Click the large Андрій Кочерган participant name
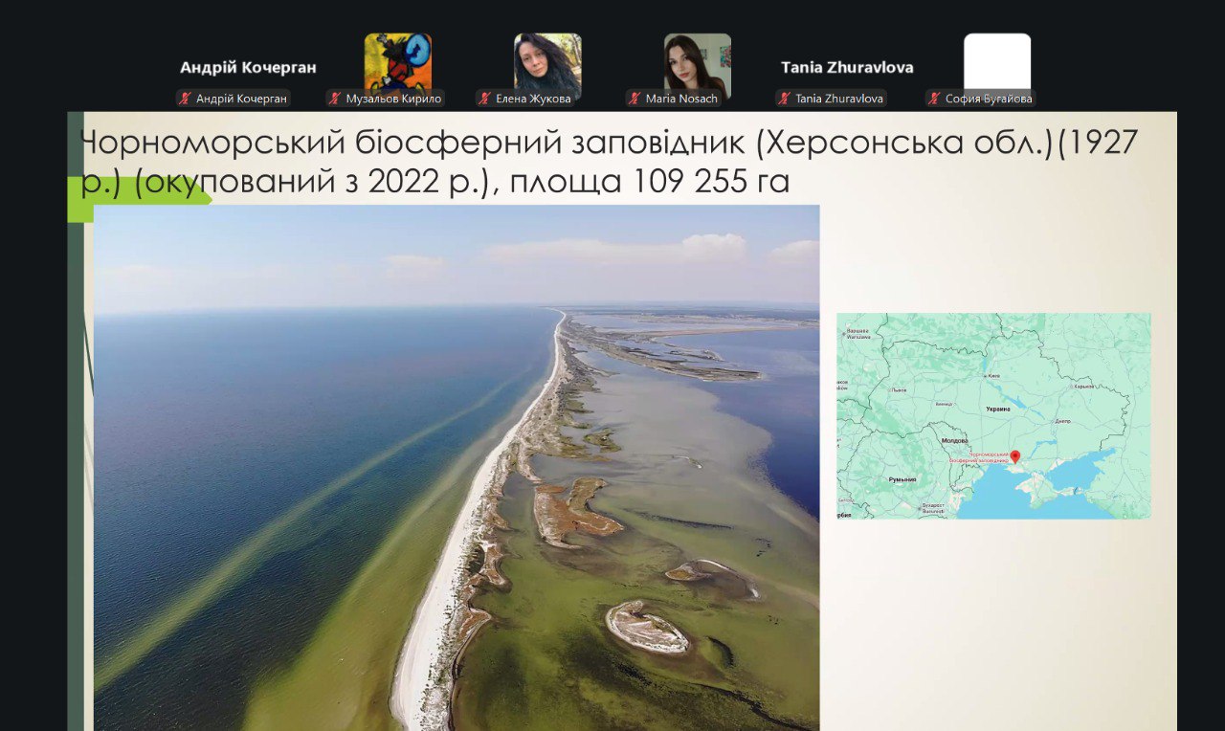1225x731 pixels. pyautogui.click(x=248, y=68)
